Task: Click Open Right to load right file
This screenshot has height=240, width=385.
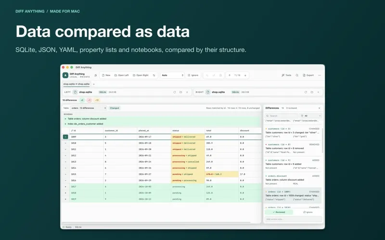Action: tap(141, 75)
